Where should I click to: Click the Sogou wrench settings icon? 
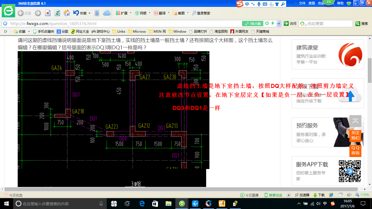pyautogui.click(x=283, y=4)
